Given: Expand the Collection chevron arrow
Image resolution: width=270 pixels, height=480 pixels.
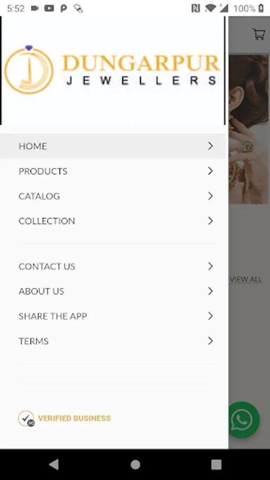Looking at the screenshot, I should click(x=210, y=221).
